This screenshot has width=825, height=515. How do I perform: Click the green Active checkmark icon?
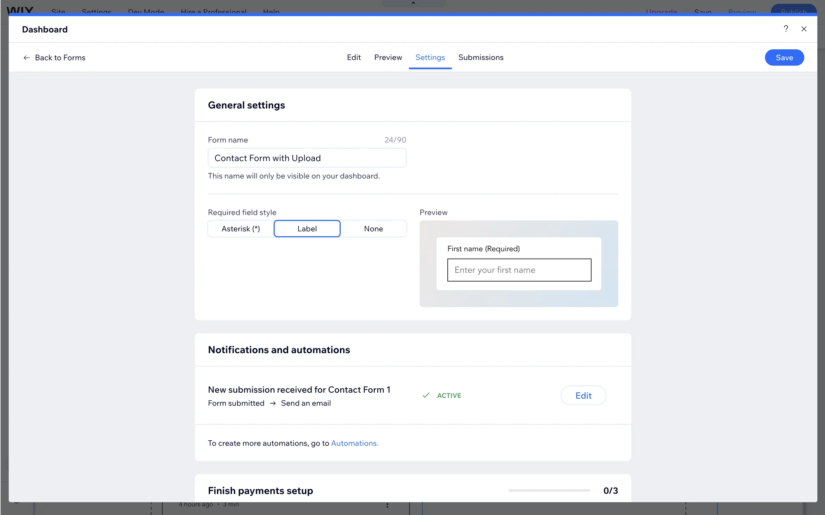click(426, 395)
